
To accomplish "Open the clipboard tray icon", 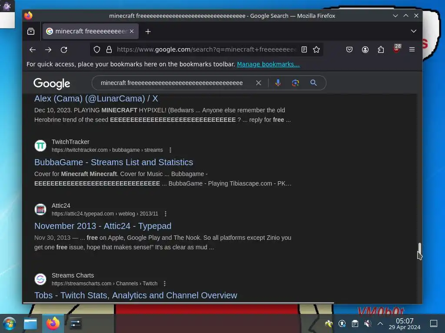I will pyautogui.click(x=355, y=323).
